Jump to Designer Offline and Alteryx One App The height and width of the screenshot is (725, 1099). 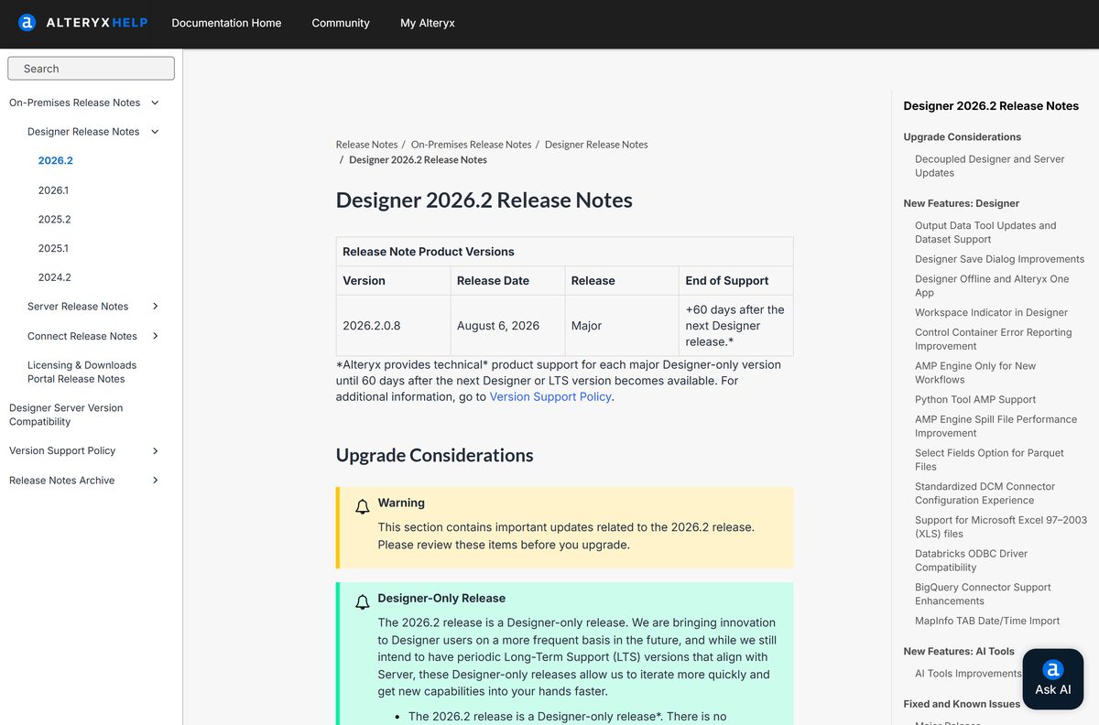[x=992, y=286]
